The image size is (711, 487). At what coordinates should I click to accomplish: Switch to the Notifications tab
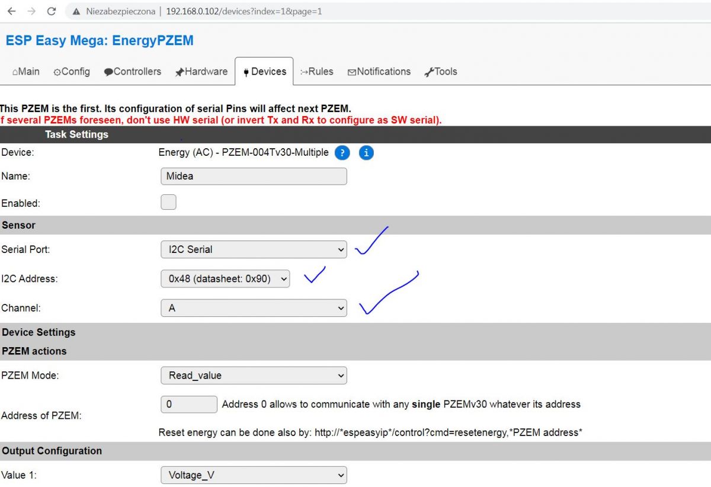click(x=379, y=72)
